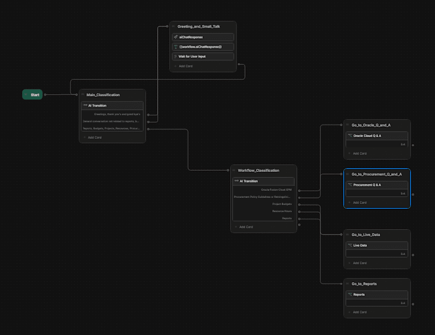The width and height of the screenshot is (435, 335).
Task: Click the handle icon beside Workflow_Classification
Action: (234, 170)
